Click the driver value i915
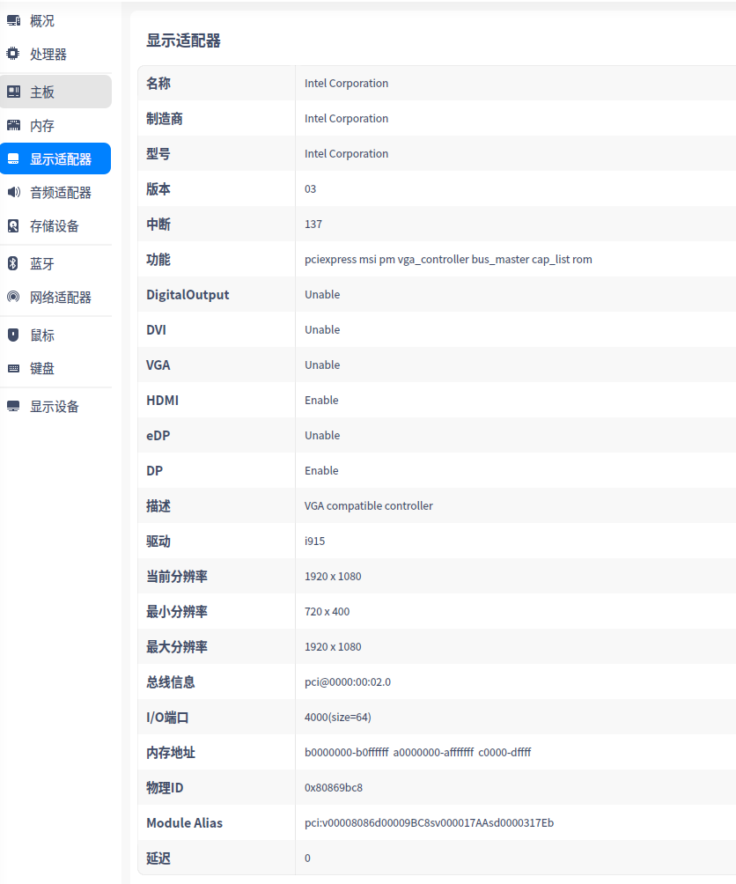The width and height of the screenshot is (736, 884). tap(314, 541)
